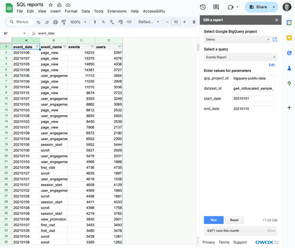The width and height of the screenshot is (295, 248).
Task: Open the Data menu
Action: click(86, 11)
